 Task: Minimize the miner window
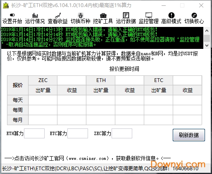click(164, 5)
